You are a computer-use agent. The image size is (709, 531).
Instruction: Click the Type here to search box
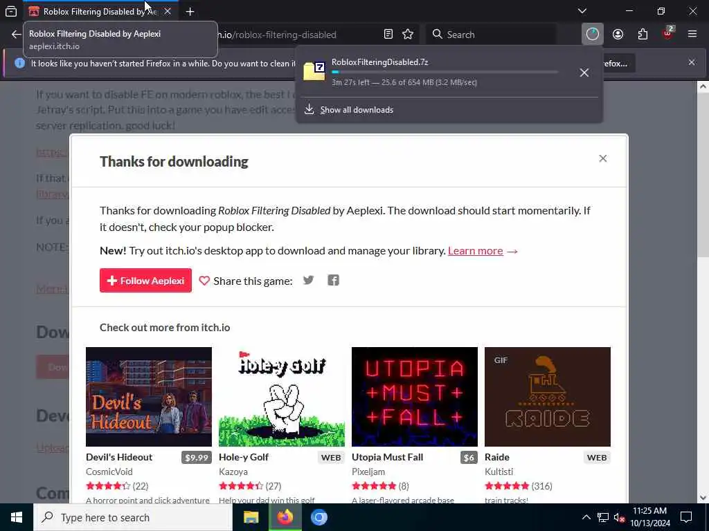coord(133,517)
